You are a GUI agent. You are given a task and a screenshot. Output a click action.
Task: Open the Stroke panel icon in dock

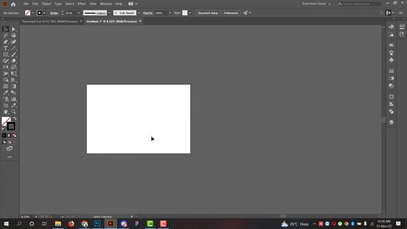coord(392,71)
